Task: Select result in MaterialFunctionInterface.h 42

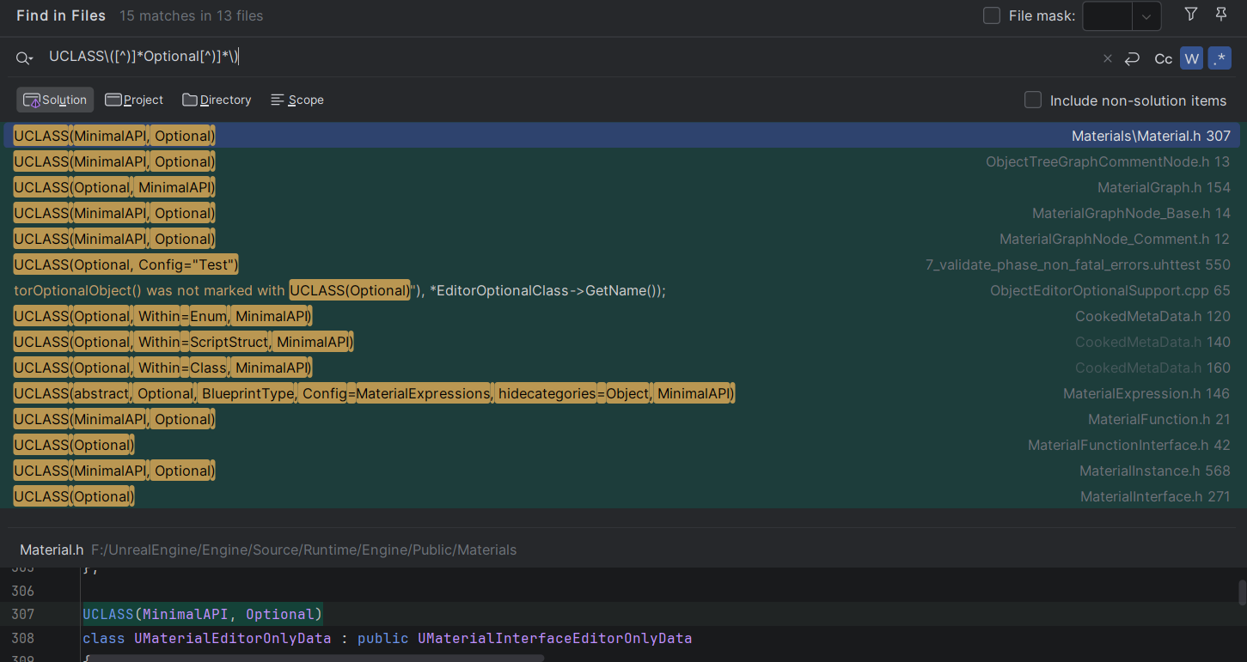Action: (x=622, y=445)
